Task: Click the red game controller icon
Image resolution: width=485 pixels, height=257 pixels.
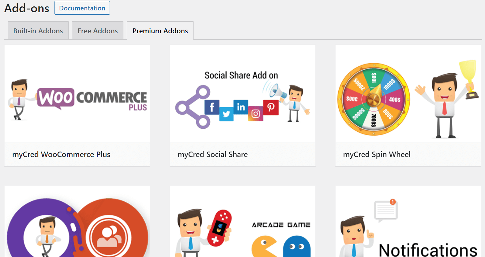Action: 220,228
